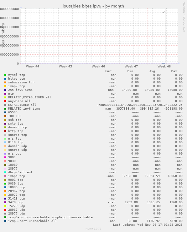Viewport: 187px width, 232px height.
Task: Click the '28977 tcp' legend label
Action: [x=17, y=195]
